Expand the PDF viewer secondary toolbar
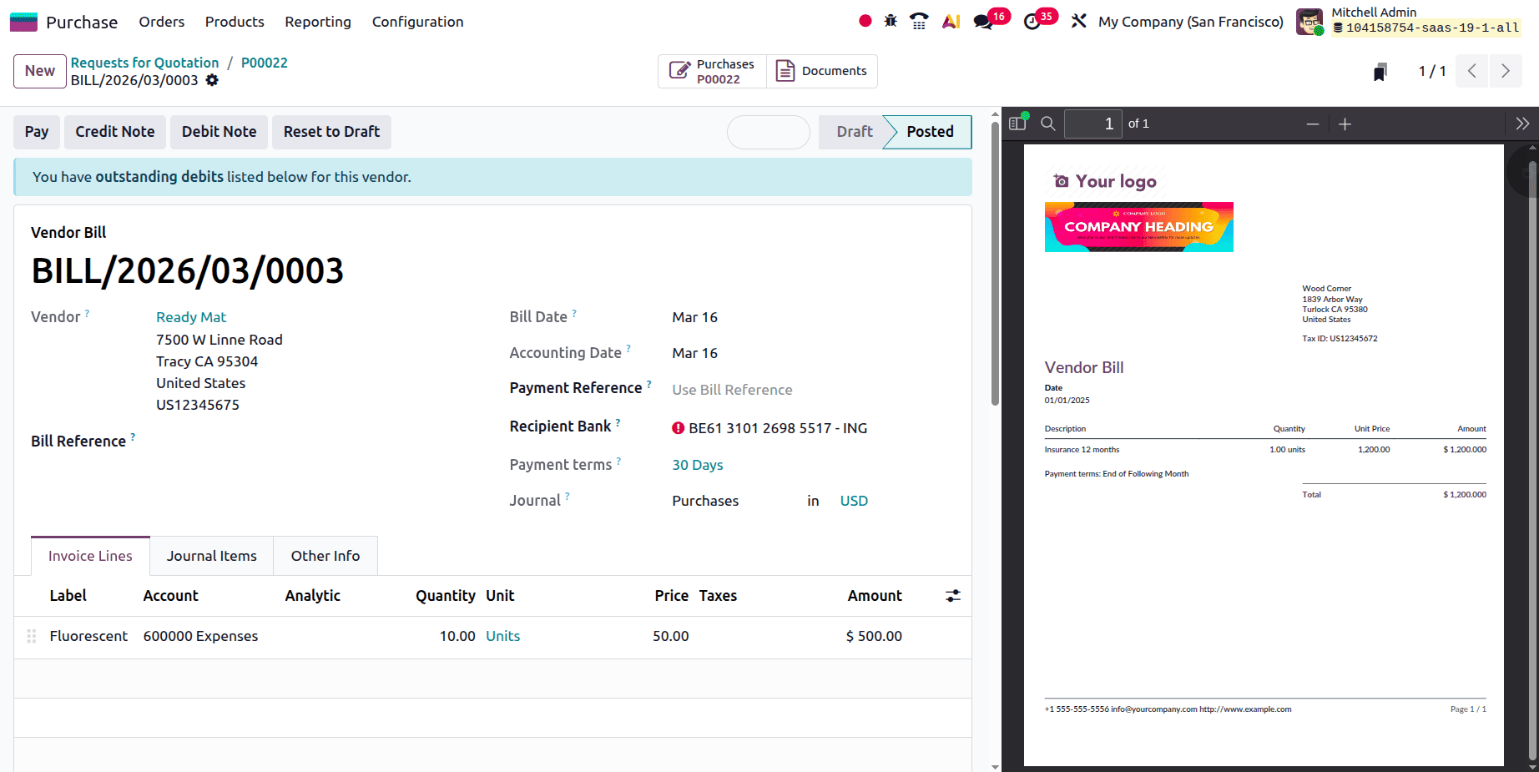1539x772 pixels. [1521, 123]
